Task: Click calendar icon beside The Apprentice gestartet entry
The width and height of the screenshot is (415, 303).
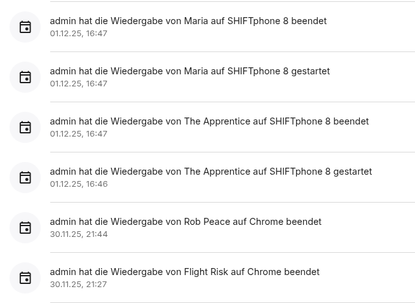Action: pyautogui.click(x=25, y=178)
